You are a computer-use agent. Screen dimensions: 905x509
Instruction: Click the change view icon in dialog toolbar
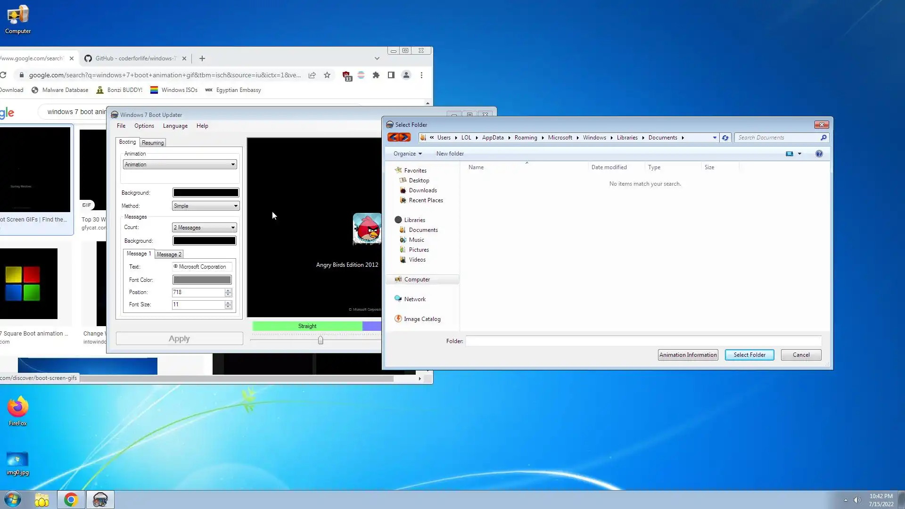click(790, 154)
